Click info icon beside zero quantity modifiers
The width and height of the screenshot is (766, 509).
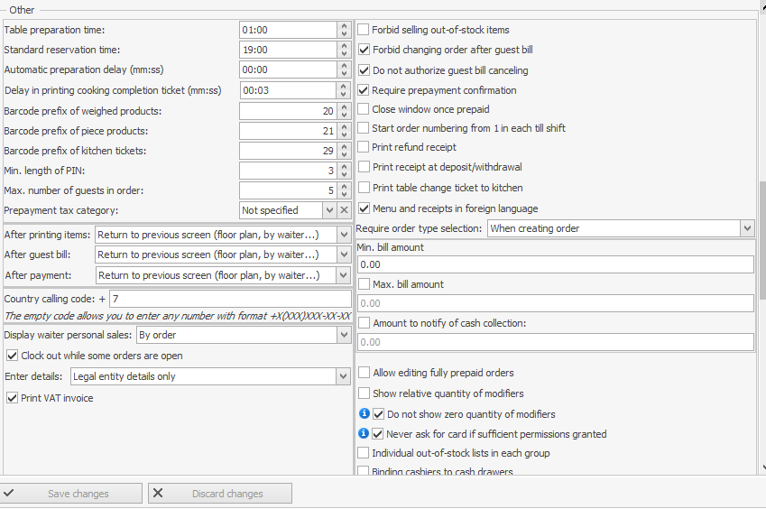[x=365, y=414]
